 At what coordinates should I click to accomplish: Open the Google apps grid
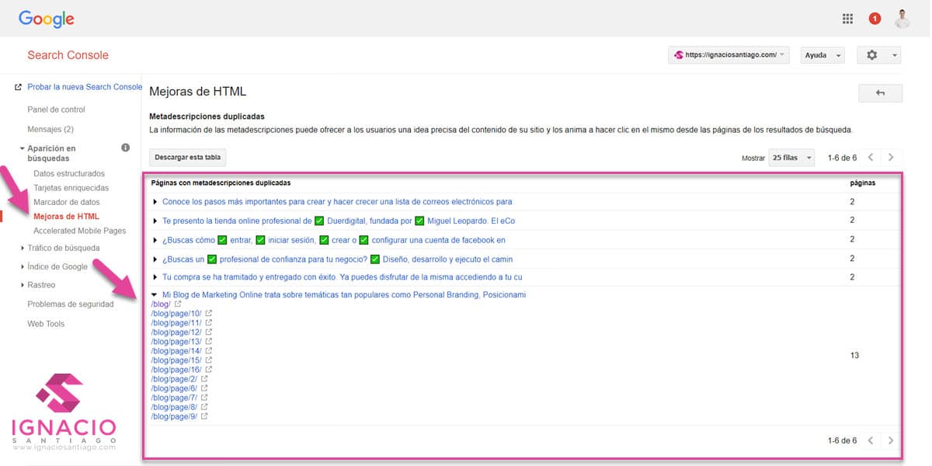click(847, 19)
